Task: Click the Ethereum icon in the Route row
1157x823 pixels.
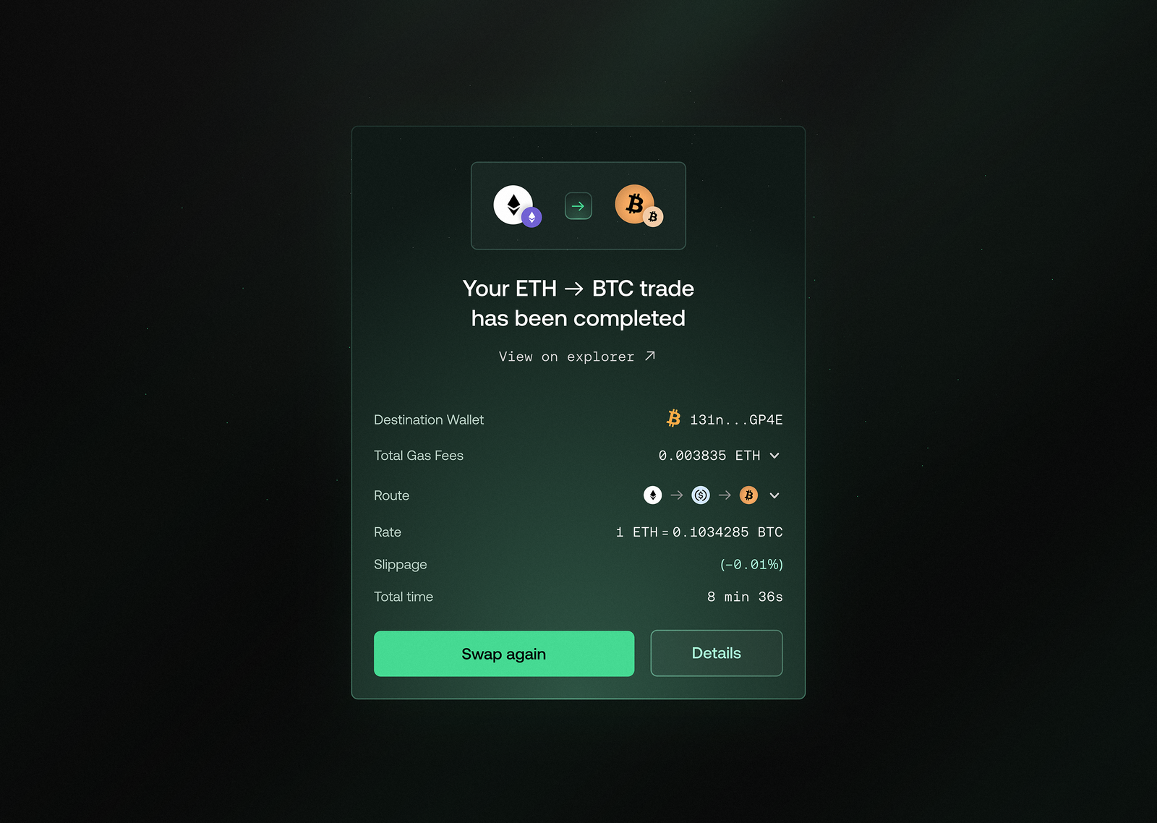Action: (x=652, y=495)
